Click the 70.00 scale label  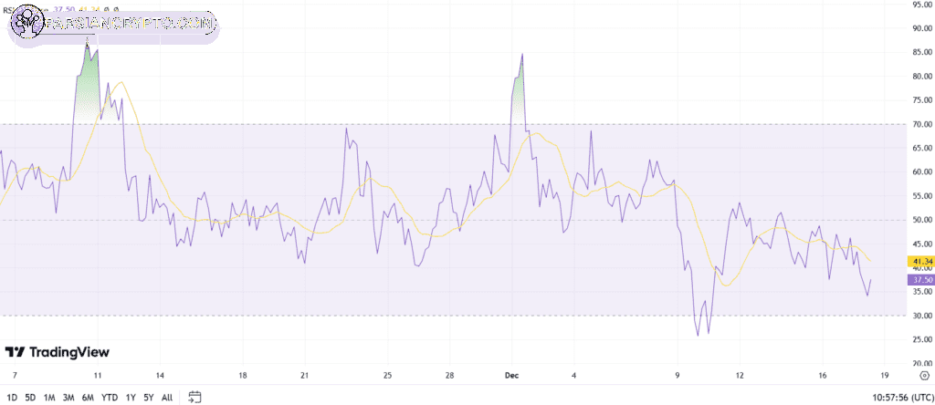(x=922, y=124)
